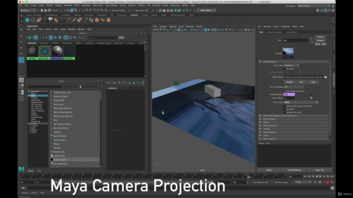The height and width of the screenshot is (198, 353).
Task: Collapse the File Attributes section
Action: coord(260,62)
